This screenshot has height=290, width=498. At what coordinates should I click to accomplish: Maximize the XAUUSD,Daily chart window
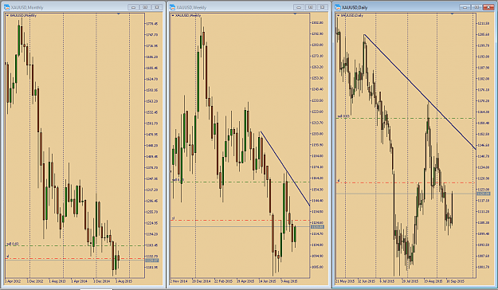pyautogui.click(x=476, y=7)
